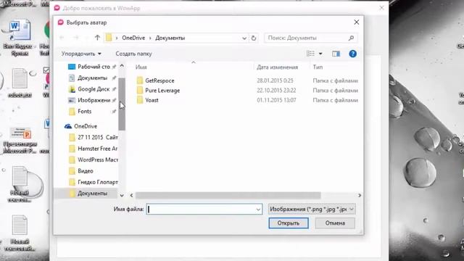Click the Рабочий стол desktop icon in pane
The width and height of the screenshot is (464, 261).
pos(72,67)
